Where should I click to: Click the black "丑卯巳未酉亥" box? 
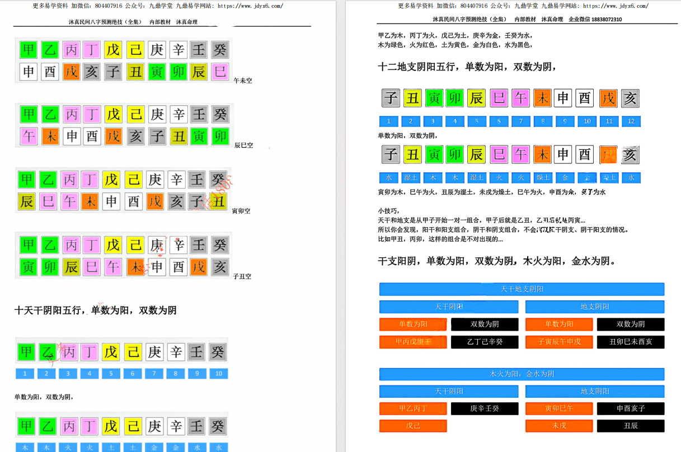pos(631,342)
